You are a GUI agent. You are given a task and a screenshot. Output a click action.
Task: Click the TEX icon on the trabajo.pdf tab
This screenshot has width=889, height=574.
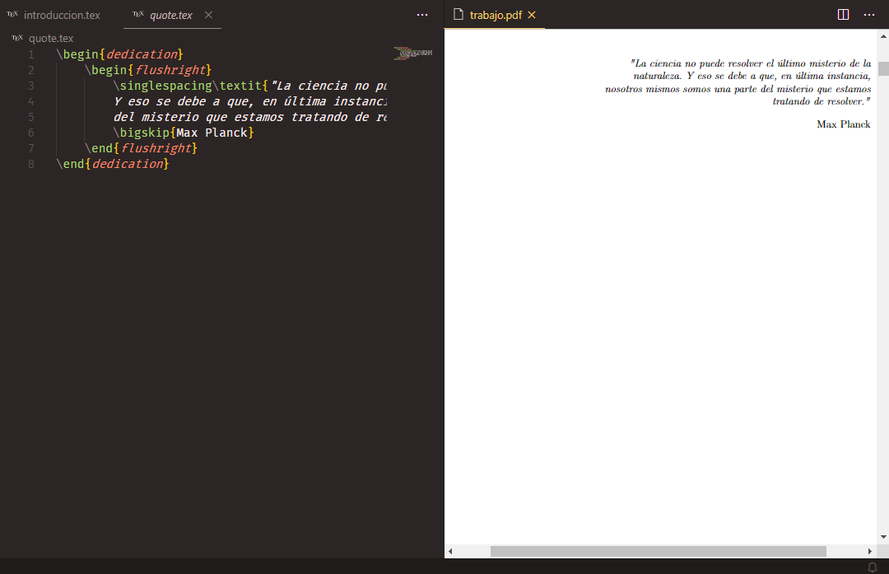[459, 14]
